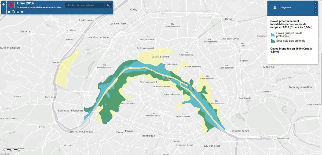Screen dimensions: 322x155
Task: Click the 'Clichy' map label
Action: click(134, 9)
